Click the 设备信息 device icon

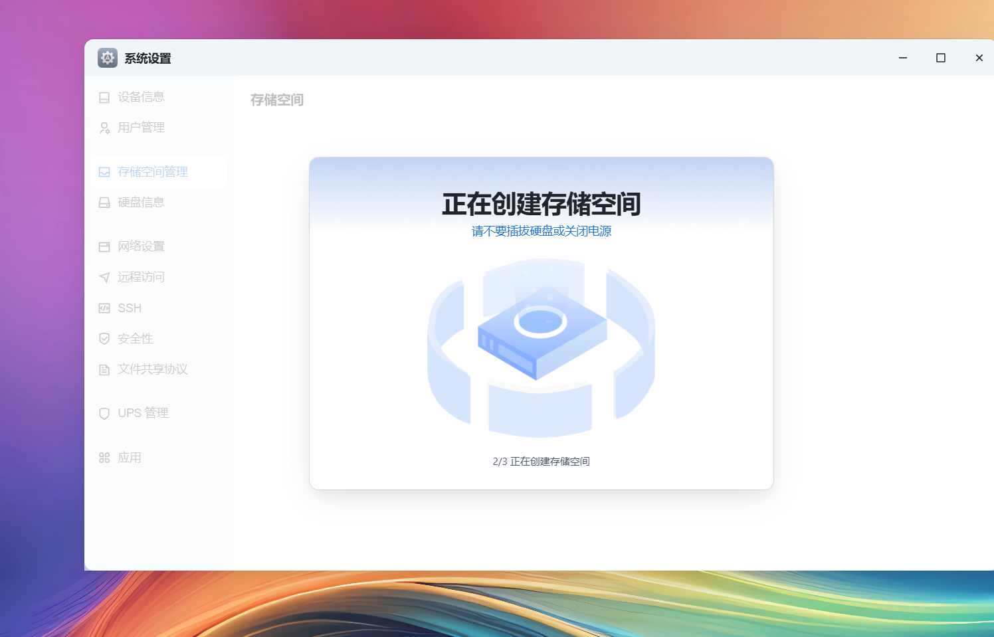104,98
